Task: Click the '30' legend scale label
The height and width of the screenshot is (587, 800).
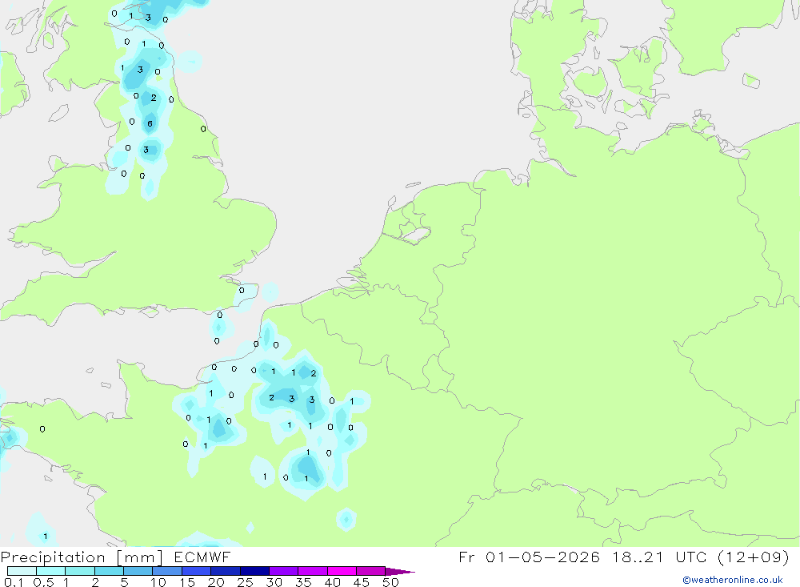Action: tap(274, 582)
